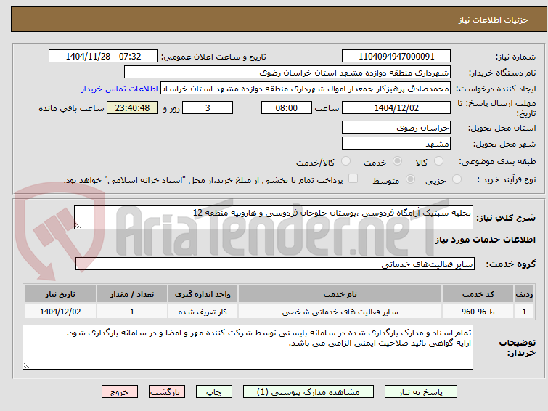Select the جزیی purchase type radio
The width and height of the screenshot is (548, 411).
457,179
